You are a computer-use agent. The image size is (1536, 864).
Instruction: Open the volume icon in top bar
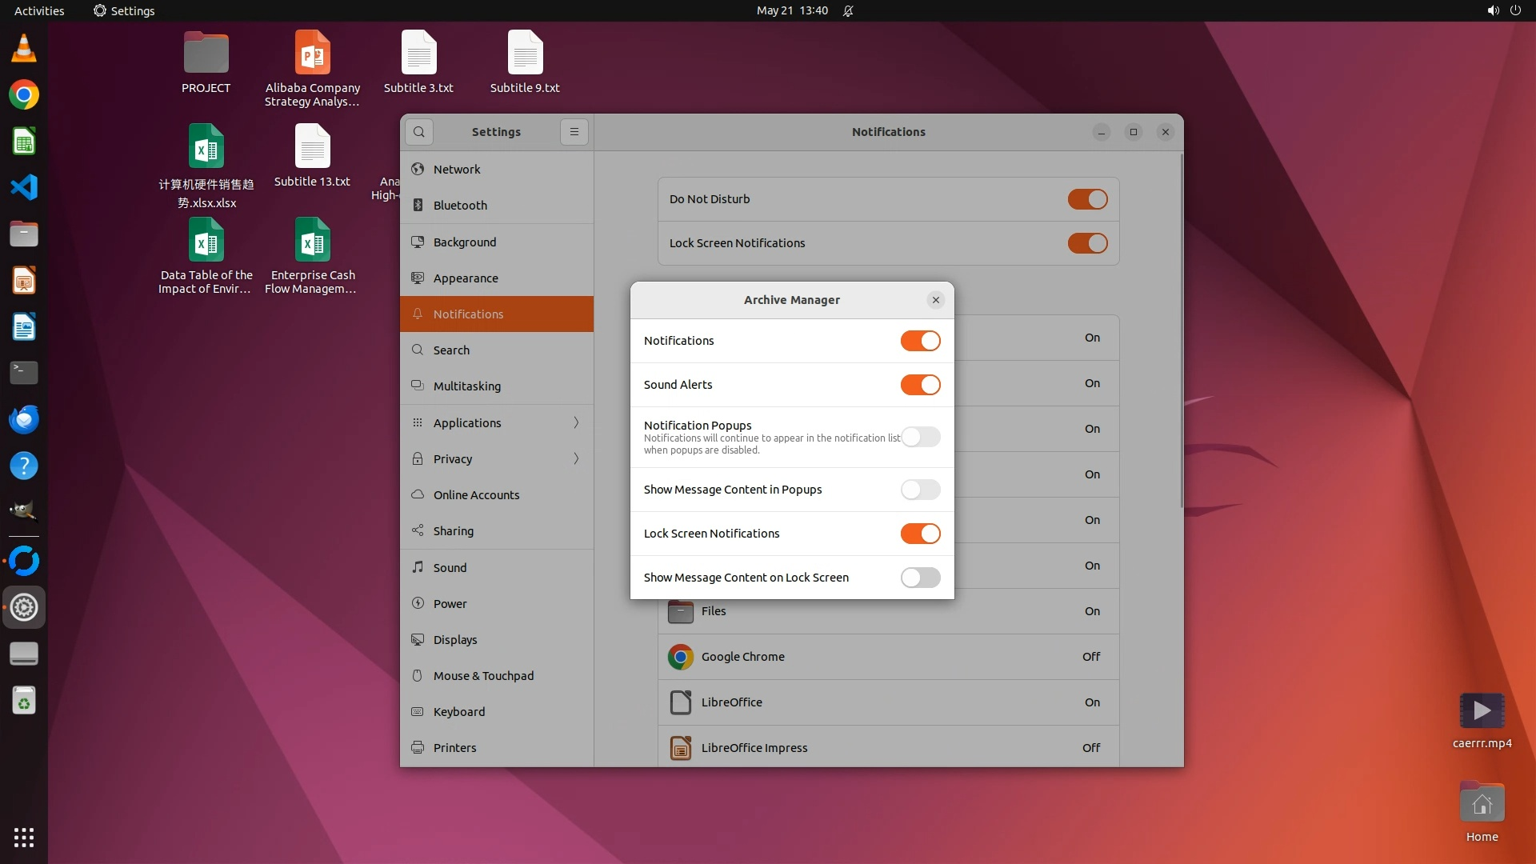(x=1493, y=10)
